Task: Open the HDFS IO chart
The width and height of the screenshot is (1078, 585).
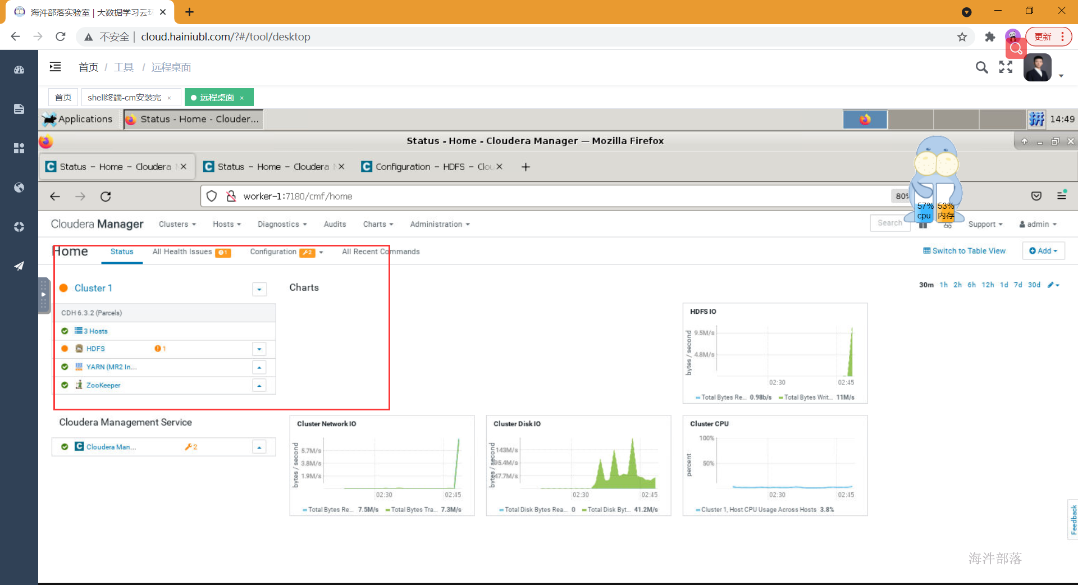Action: click(x=775, y=353)
